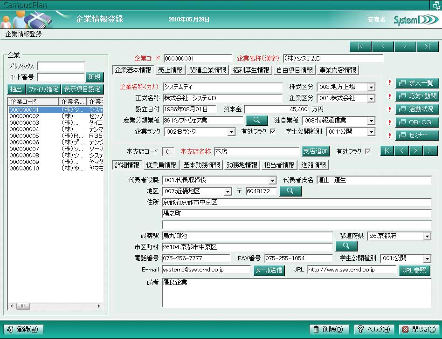
Task: Jump to last company record
Action: pyautogui.click(x=428, y=47)
